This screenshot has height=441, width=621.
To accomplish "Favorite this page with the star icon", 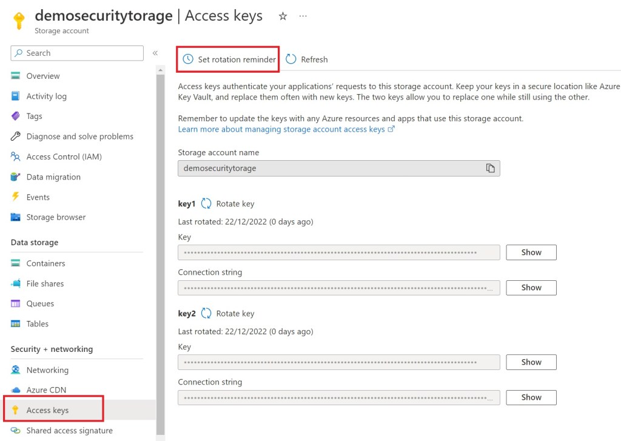I will click(283, 16).
